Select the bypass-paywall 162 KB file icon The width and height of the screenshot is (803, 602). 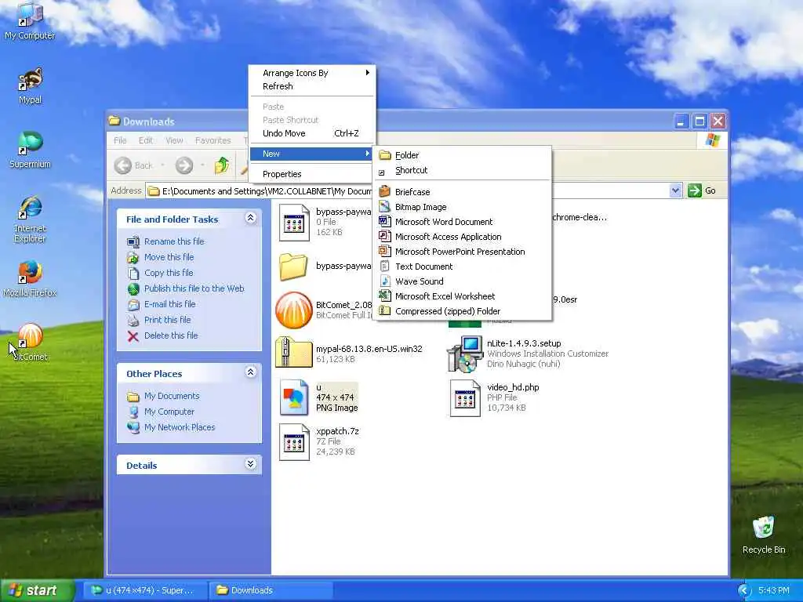294,222
